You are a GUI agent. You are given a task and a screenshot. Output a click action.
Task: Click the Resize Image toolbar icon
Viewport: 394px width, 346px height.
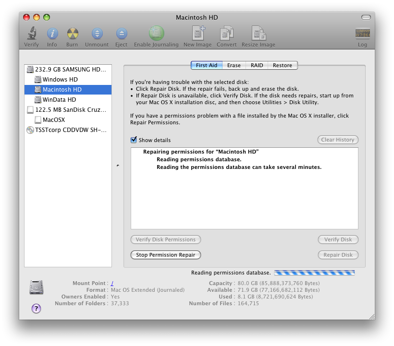(x=258, y=34)
